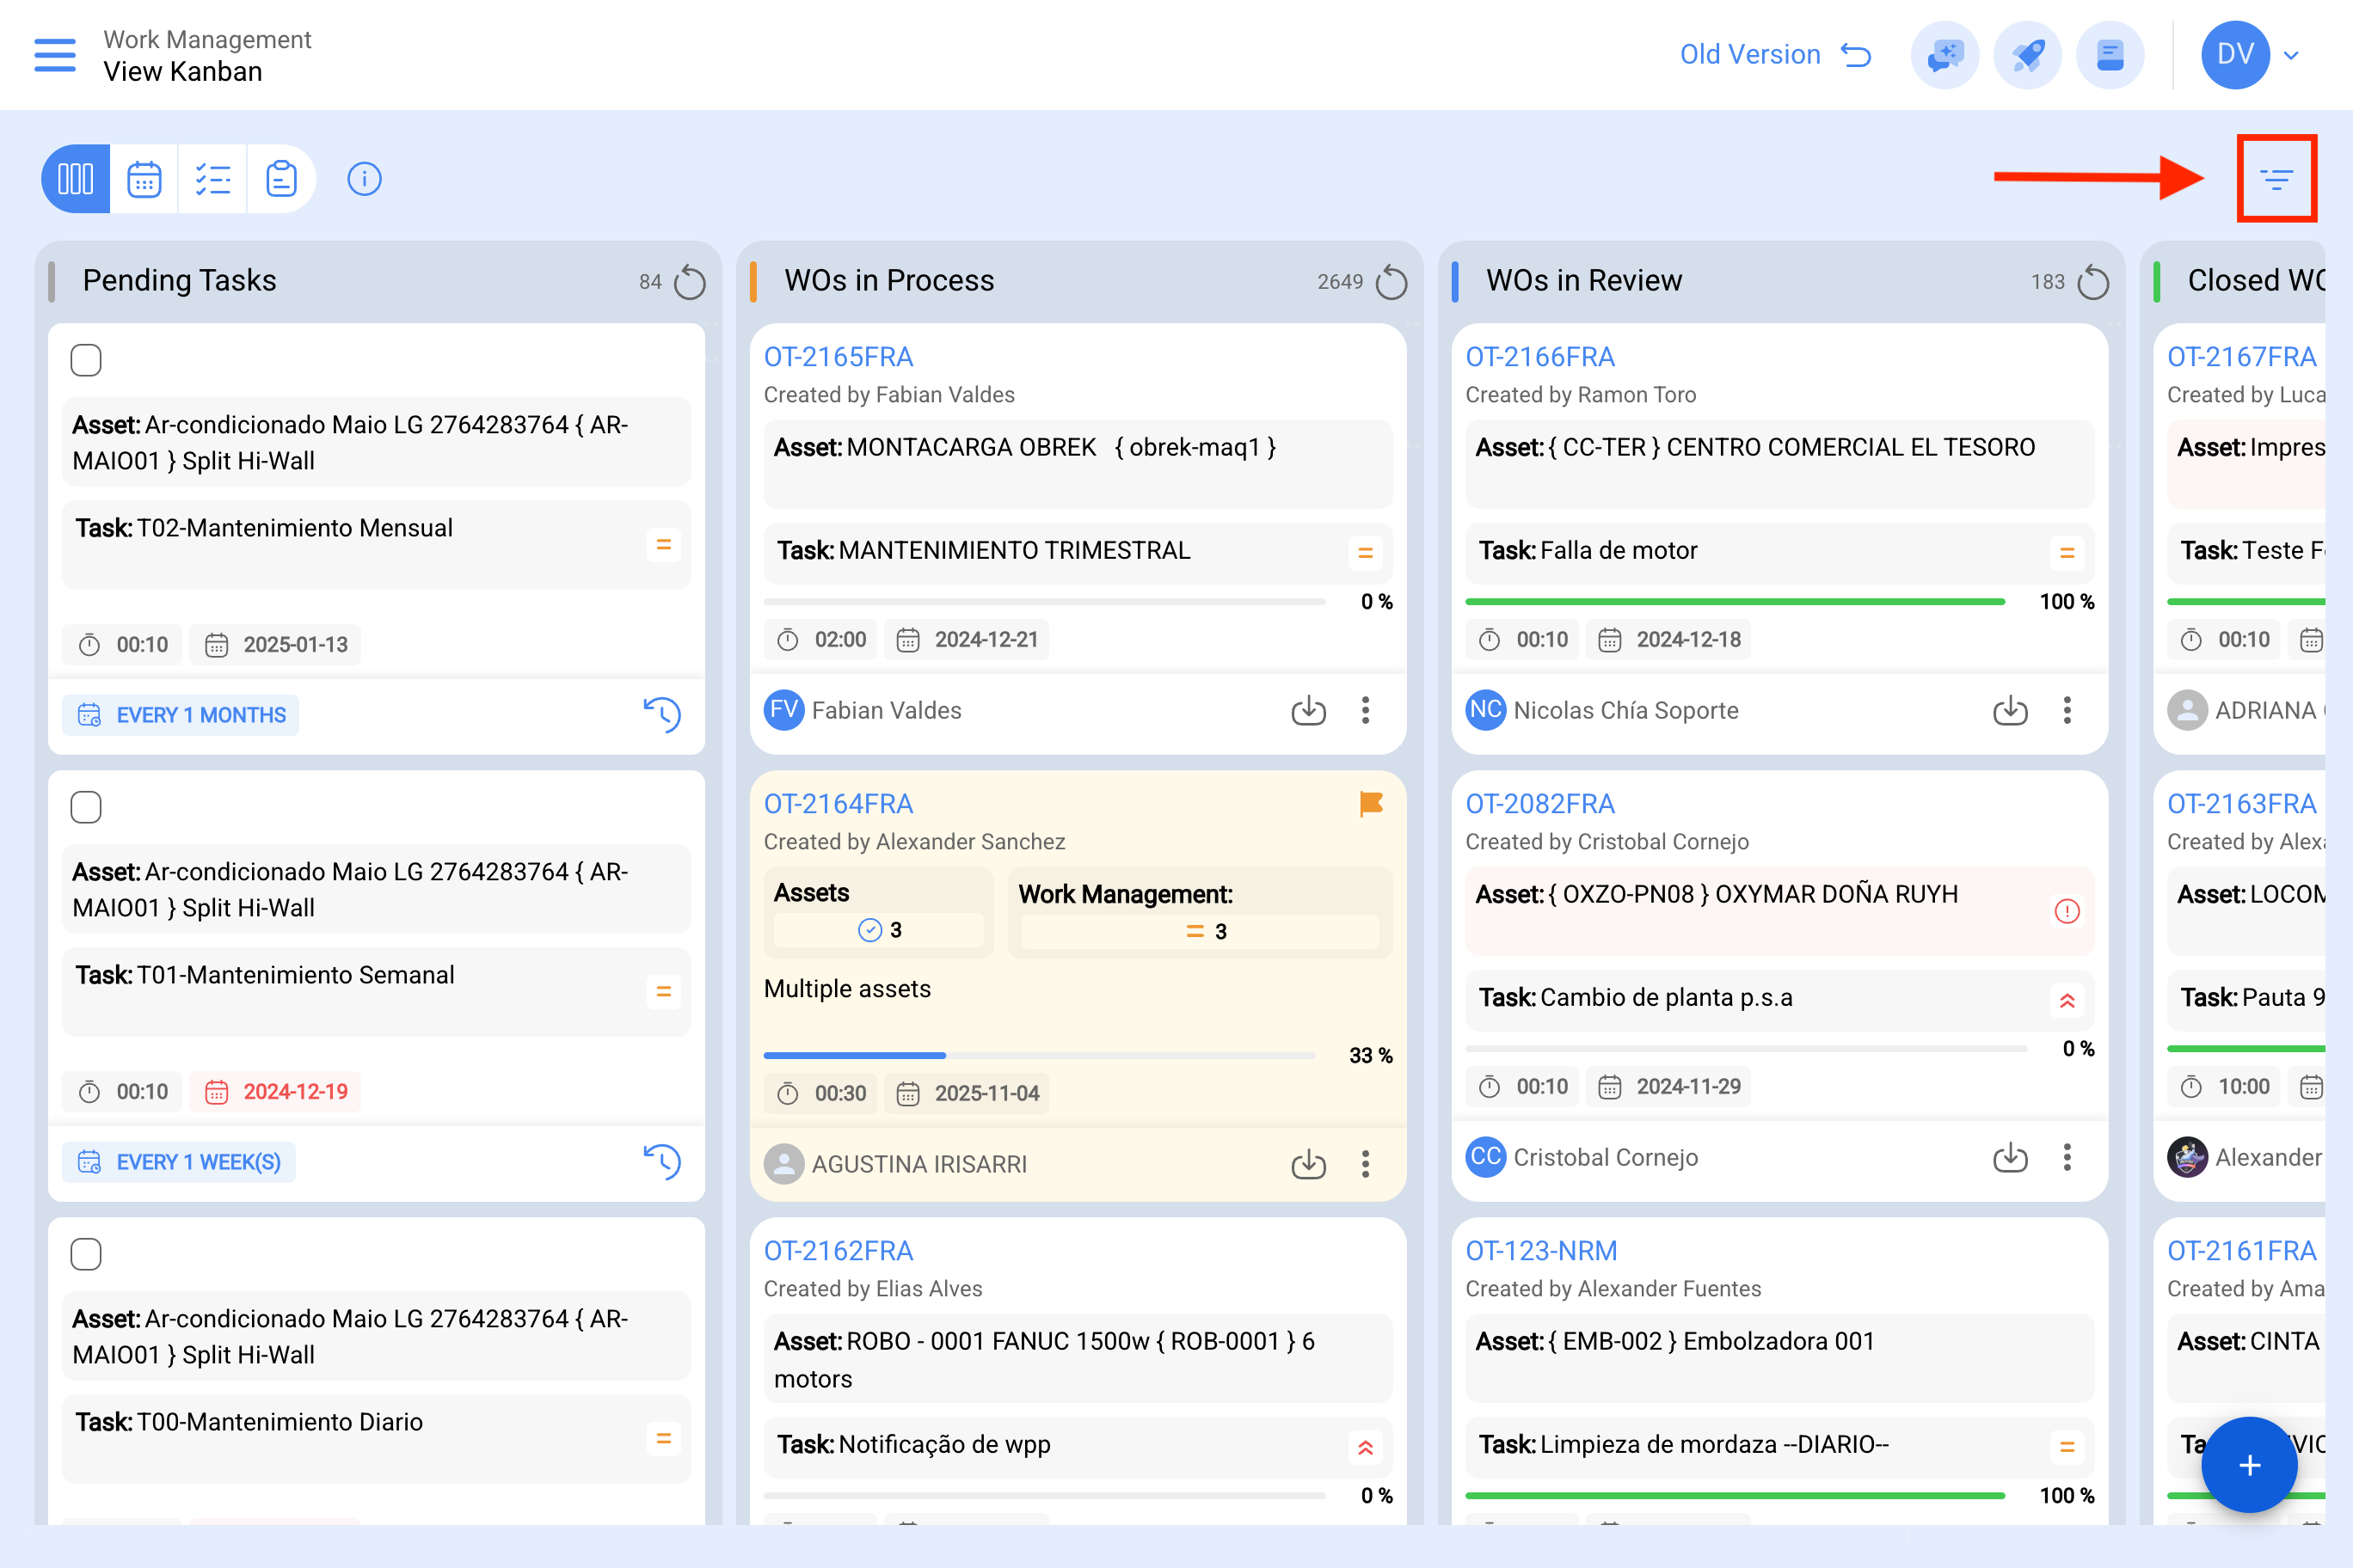The height and width of the screenshot is (1568, 2353).
Task: Click high priority icon on Cambio de planta
Action: tap(2067, 1001)
